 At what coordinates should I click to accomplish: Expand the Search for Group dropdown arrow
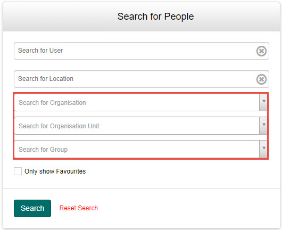263,149
